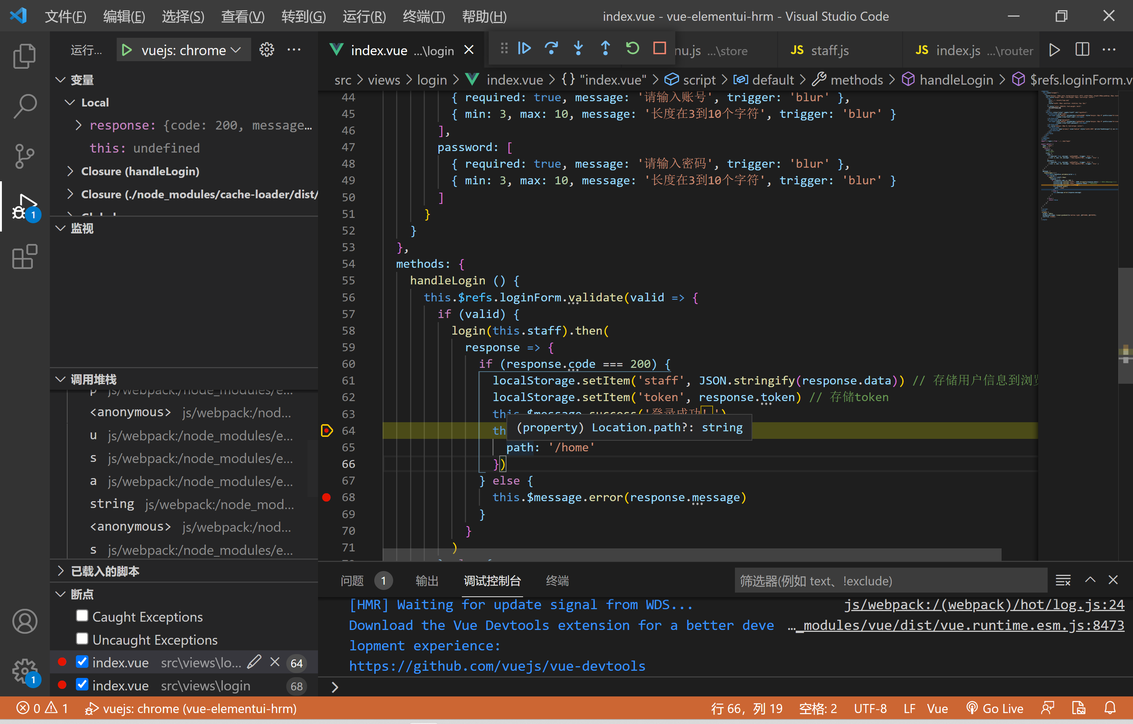Image resolution: width=1133 pixels, height=724 pixels.
Task: Click Vue language mode in status bar
Action: click(937, 709)
